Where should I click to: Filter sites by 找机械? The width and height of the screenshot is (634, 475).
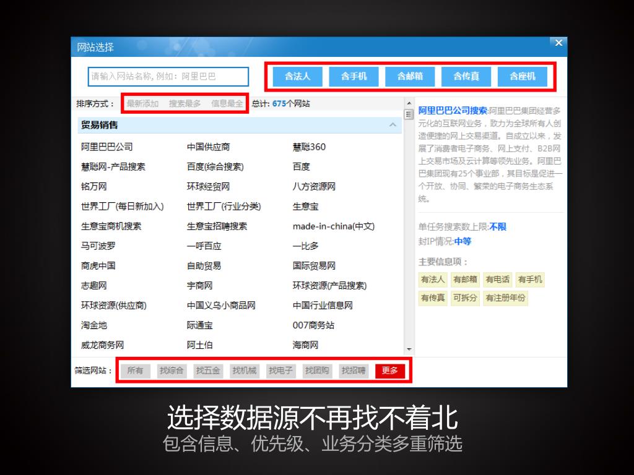click(x=244, y=370)
